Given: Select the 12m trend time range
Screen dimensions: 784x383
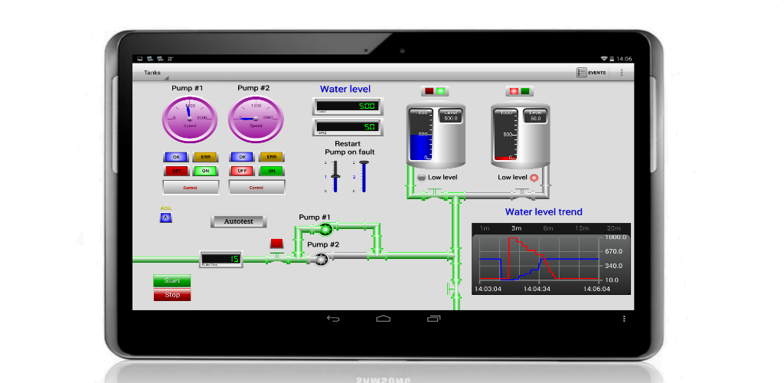Looking at the screenshot, I should tap(582, 228).
